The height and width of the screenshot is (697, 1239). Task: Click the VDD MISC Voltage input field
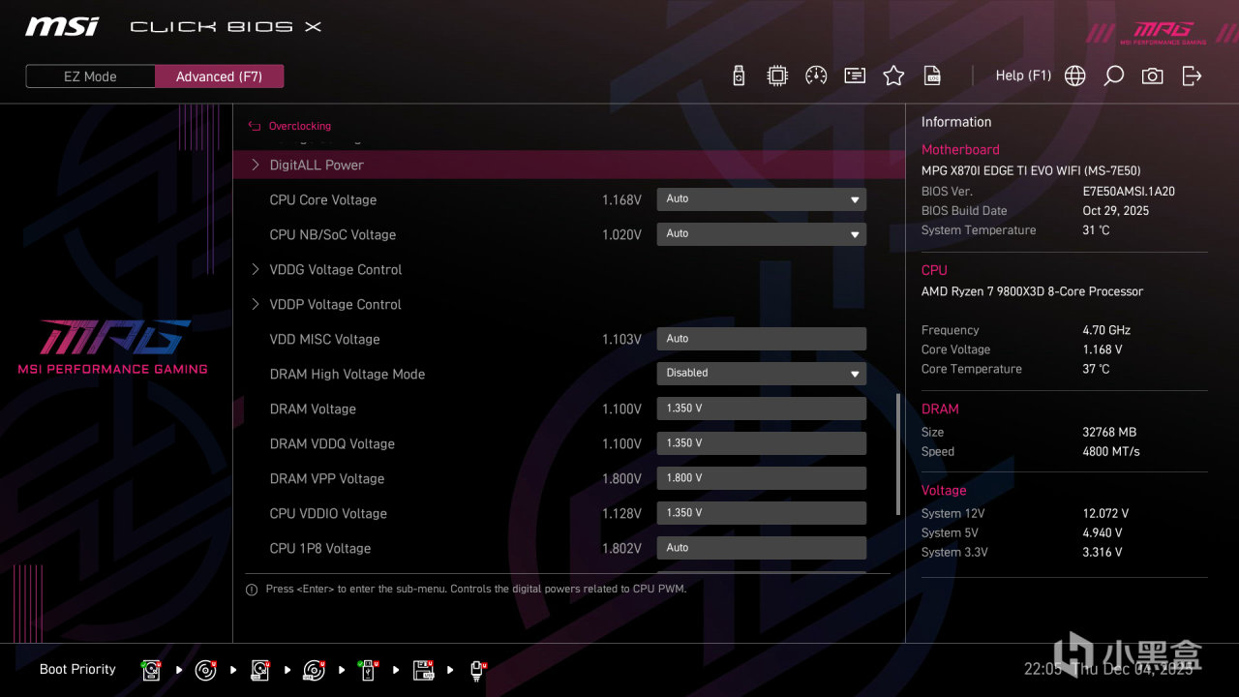[761, 339]
